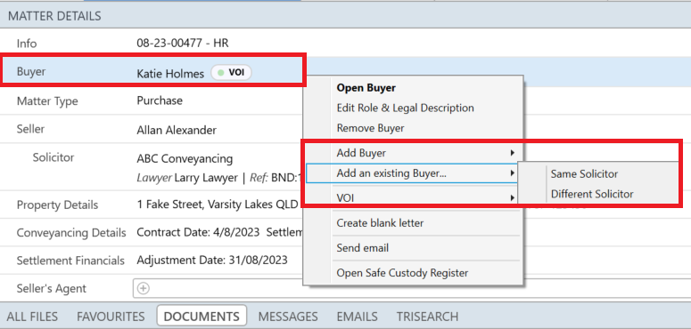This screenshot has width=691, height=329.
Task: Select Same Solicitor in submenu
Action: [584, 174]
